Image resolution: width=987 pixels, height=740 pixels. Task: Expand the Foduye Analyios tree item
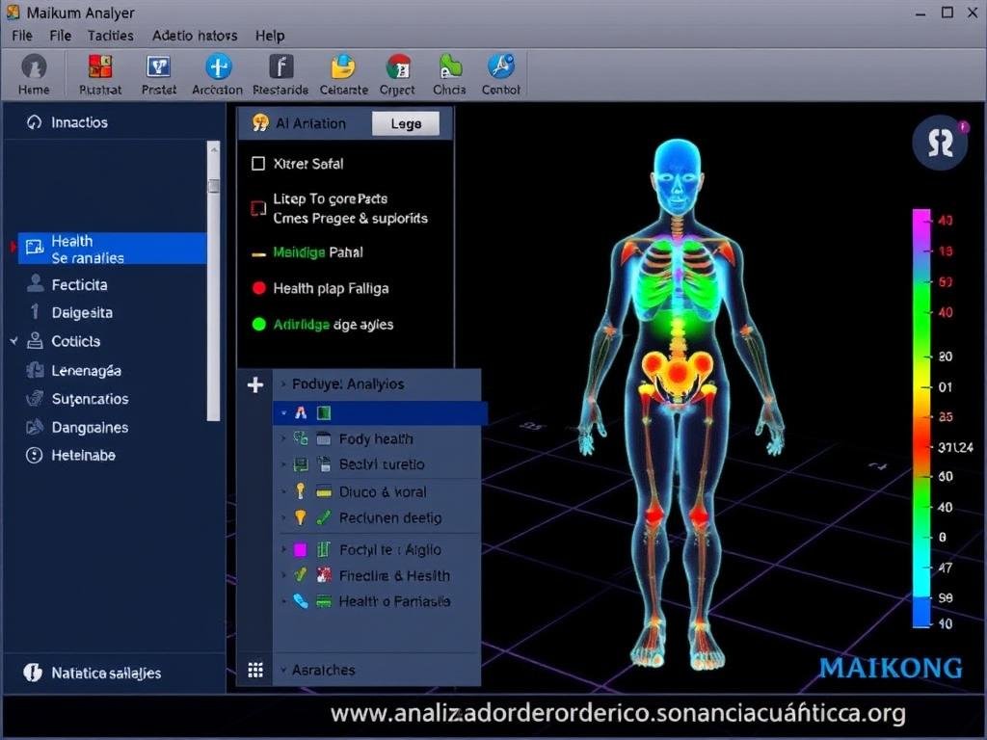coord(283,383)
